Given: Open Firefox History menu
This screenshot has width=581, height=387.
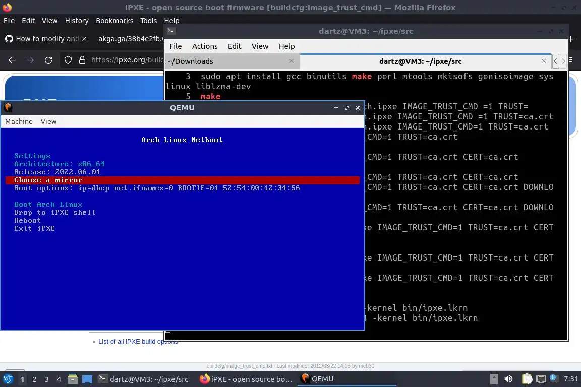Looking at the screenshot, I should point(77,21).
